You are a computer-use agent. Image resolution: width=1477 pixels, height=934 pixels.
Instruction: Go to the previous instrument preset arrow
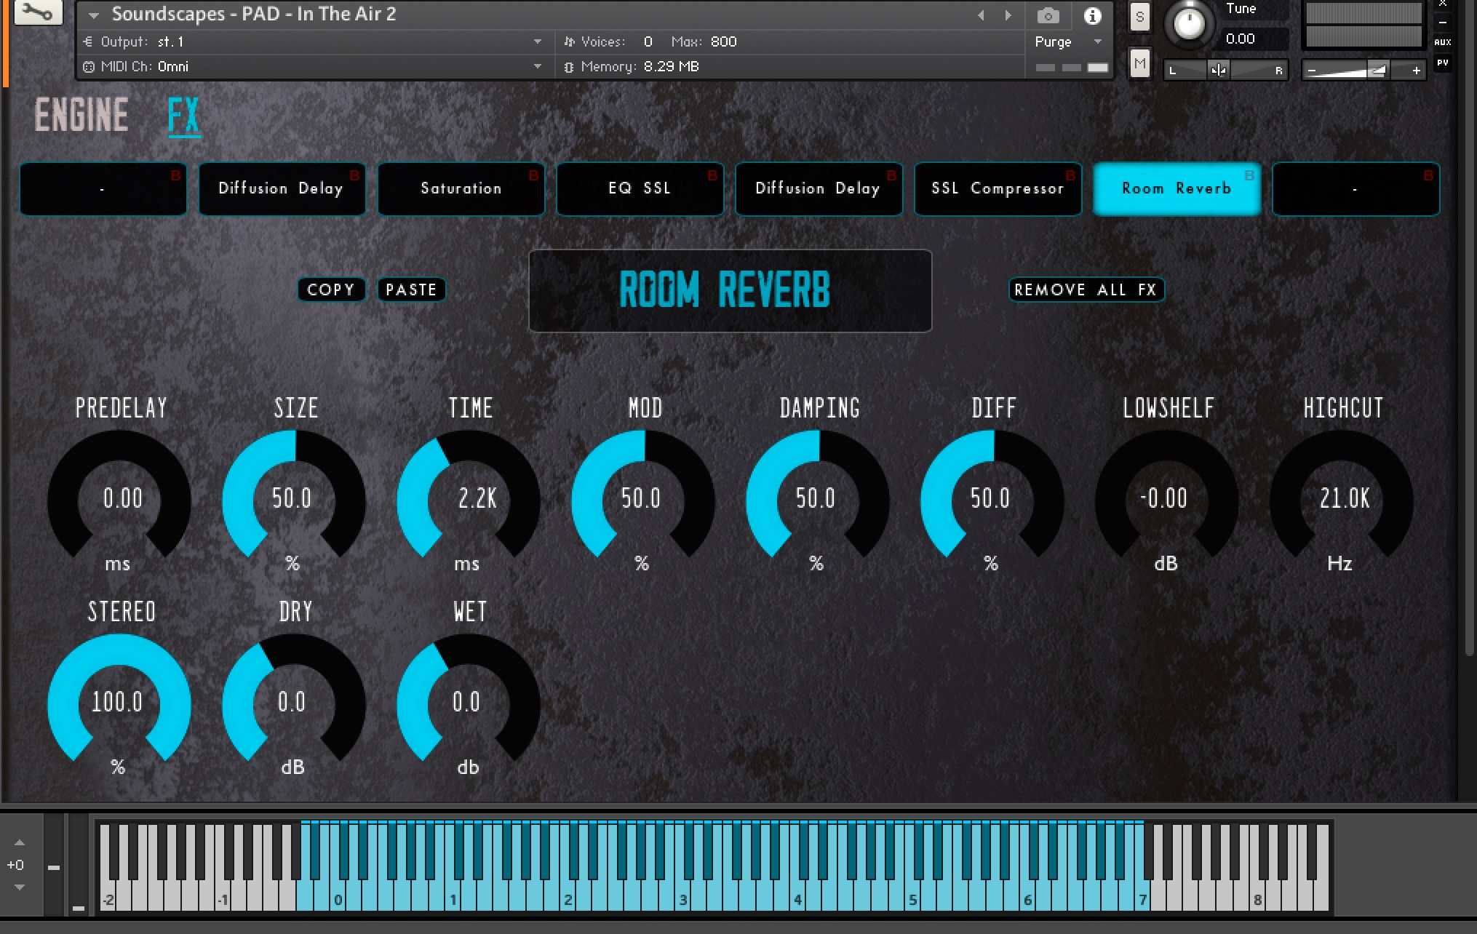981,15
